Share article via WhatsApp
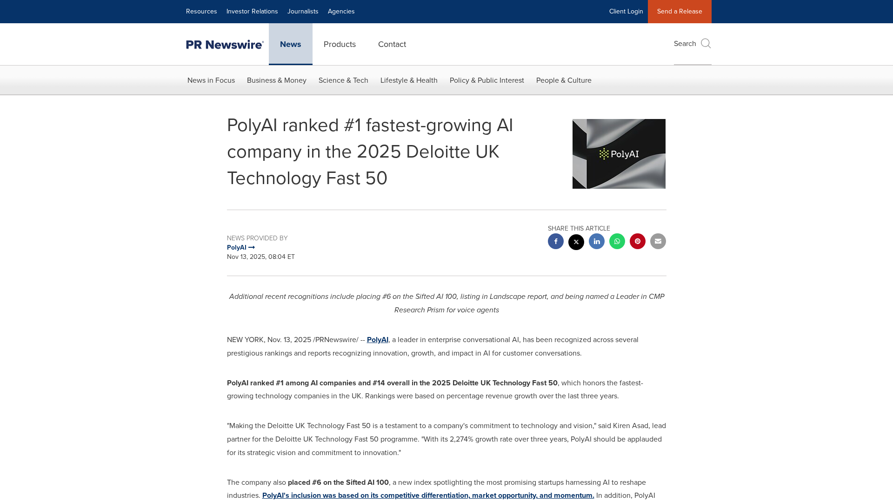Viewport: 893px width, 502px height. tap(617, 241)
